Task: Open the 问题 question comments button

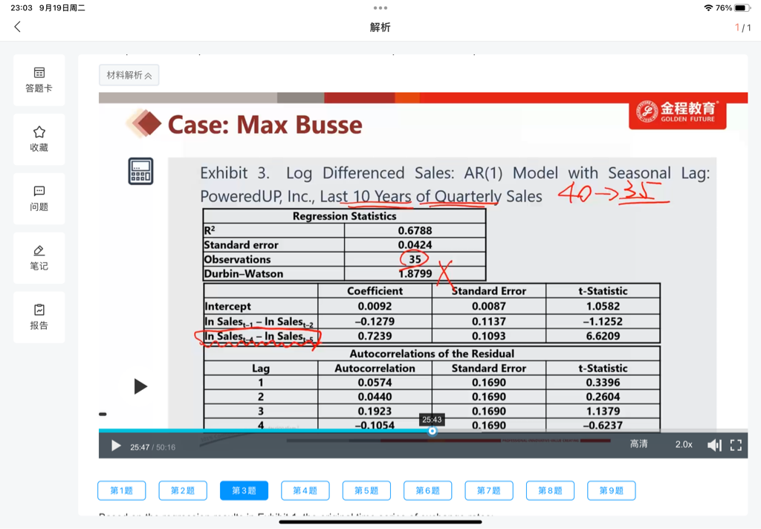Action: pos(39,198)
